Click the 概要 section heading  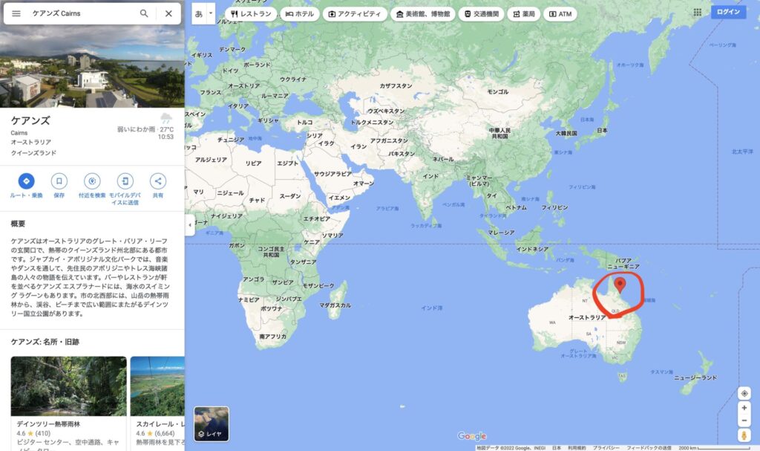(18, 224)
